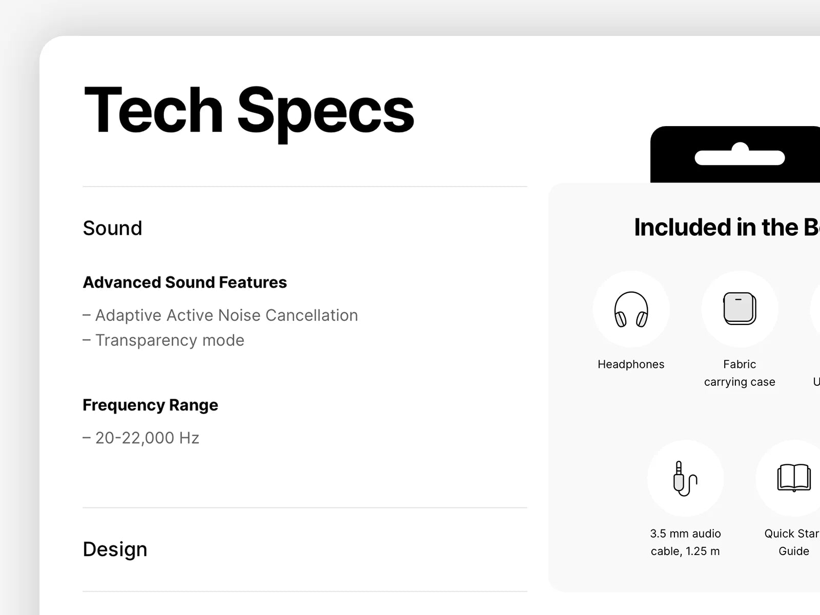Viewport: 820px width, 615px height.
Task: Click the Quick Start Guide label
Action: coord(793,542)
